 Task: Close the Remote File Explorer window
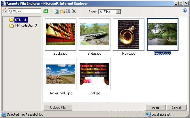pos(186,3)
